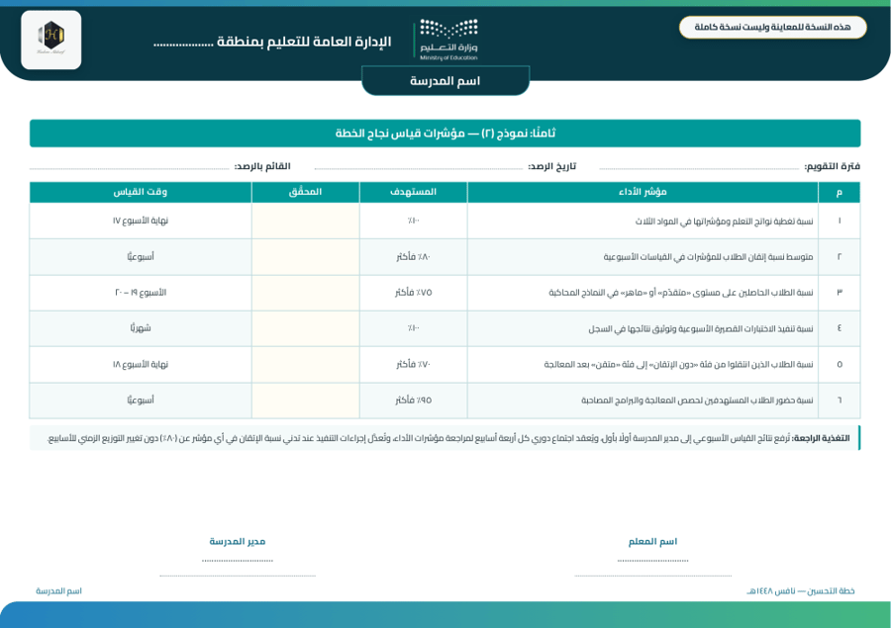Click the empty المحقّق cell in row ٦
The image size is (891, 628).
305,401
